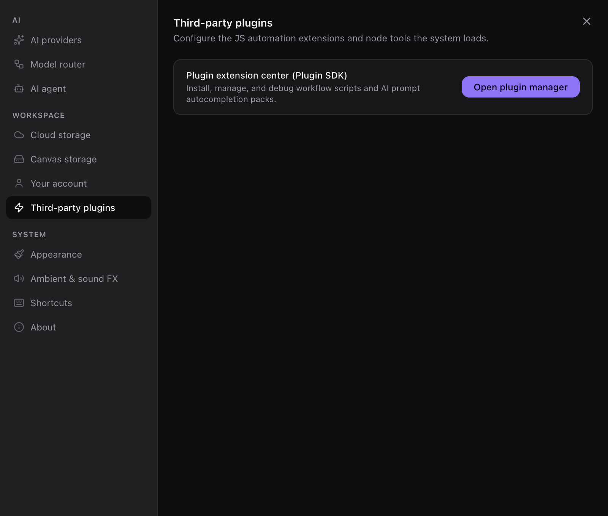Click the 'Configure the JS automation extensions' subtitle

coord(331,38)
